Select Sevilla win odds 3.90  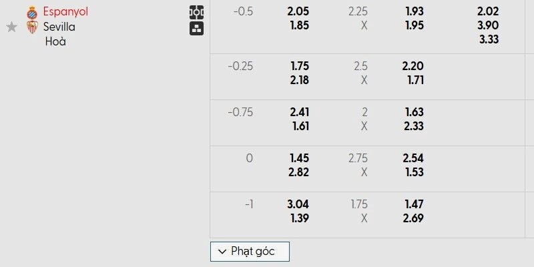(489, 25)
